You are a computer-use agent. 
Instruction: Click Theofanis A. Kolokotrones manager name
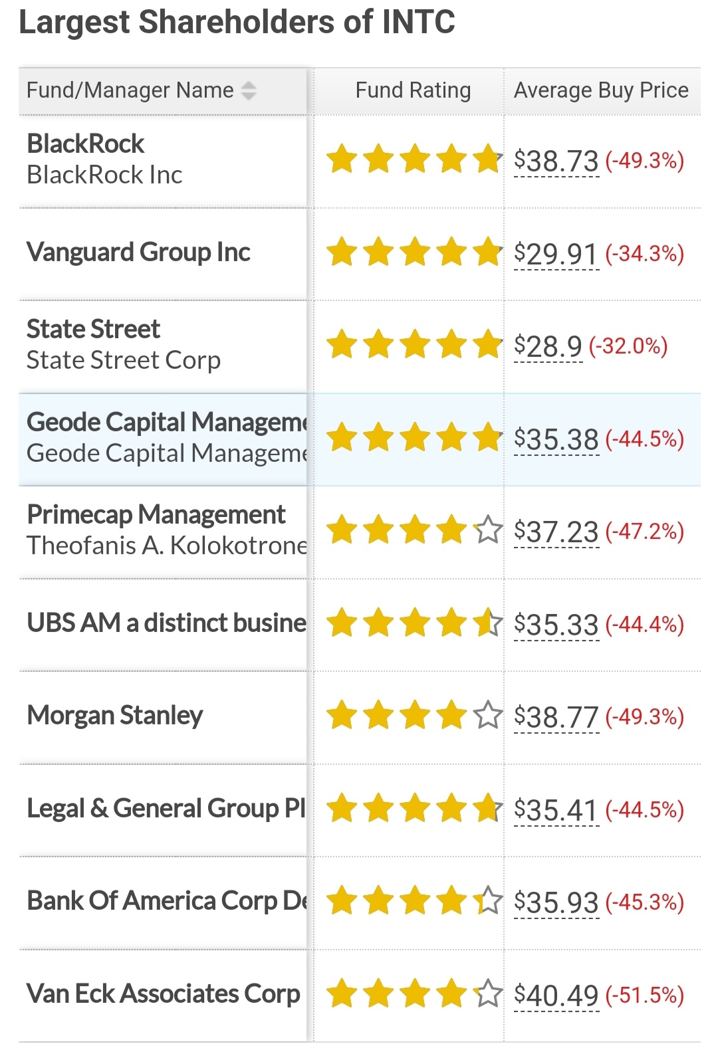pos(166,546)
